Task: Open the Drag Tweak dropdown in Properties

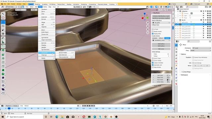Action: point(200,51)
